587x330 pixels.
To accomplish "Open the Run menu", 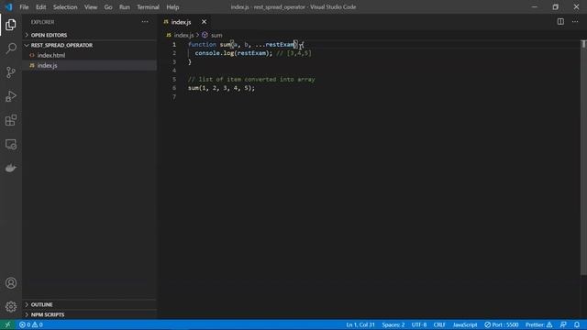I will (125, 6).
